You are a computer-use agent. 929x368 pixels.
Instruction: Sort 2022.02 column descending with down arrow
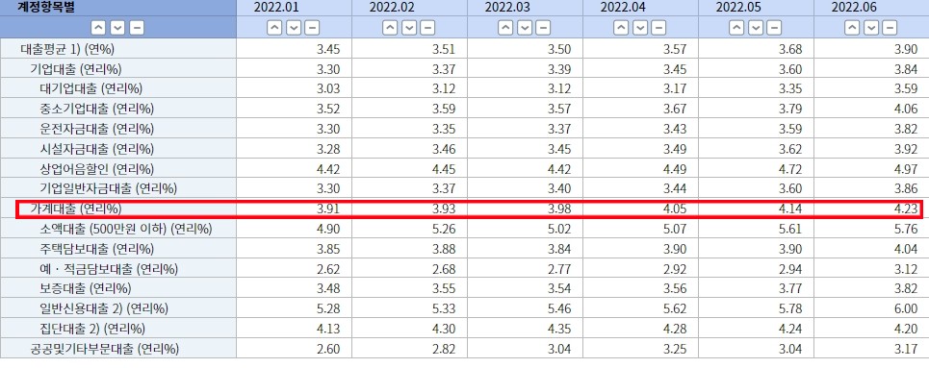tap(409, 28)
